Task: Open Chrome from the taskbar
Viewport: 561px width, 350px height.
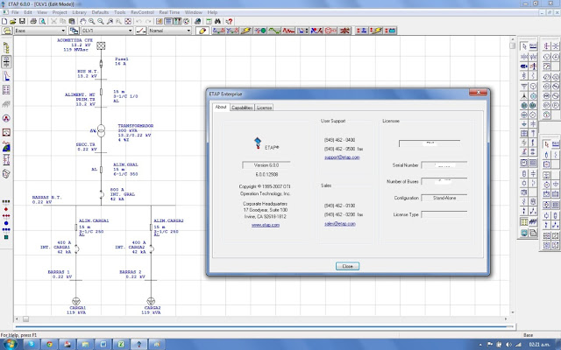Action: [x=49, y=344]
